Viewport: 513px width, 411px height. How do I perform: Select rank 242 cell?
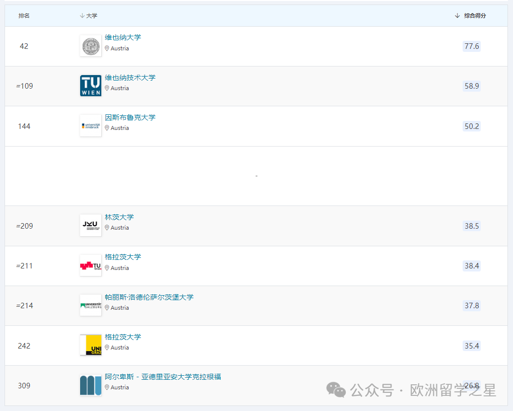tap(24, 346)
